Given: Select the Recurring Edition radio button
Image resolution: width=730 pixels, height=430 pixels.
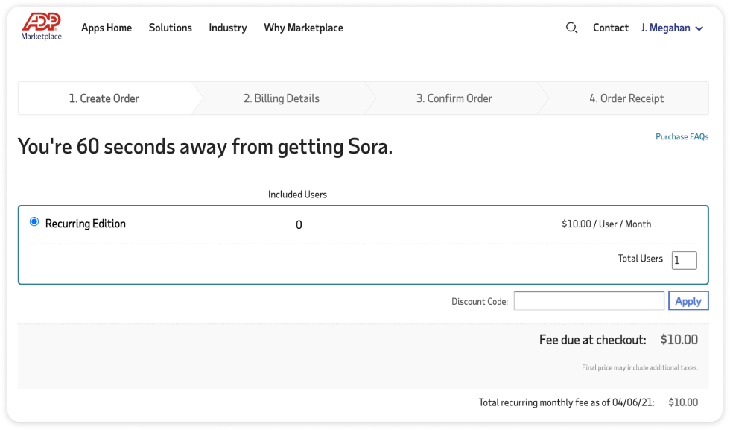Looking at the screenshot, I should coord(34,222).
